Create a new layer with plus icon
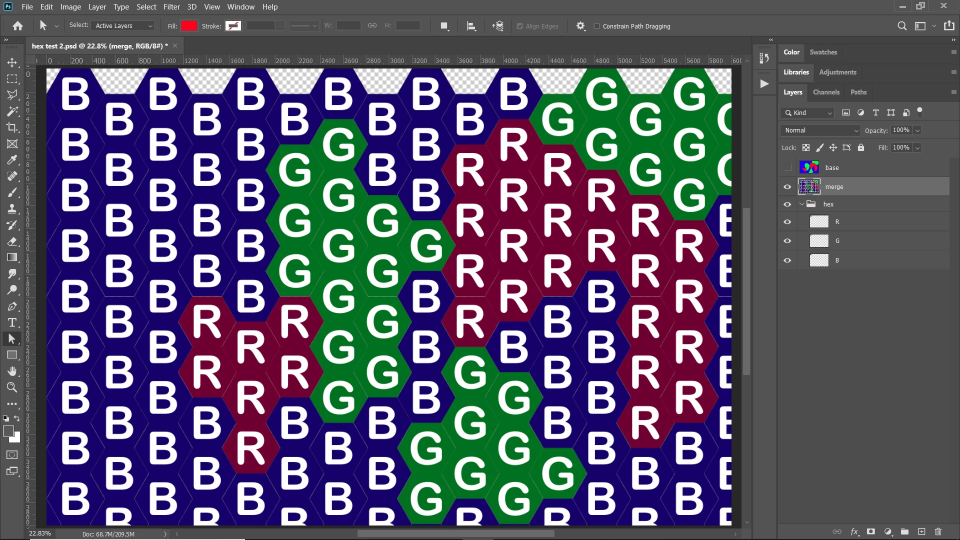This screenshot has width=960, height=540. click(921, 531)
